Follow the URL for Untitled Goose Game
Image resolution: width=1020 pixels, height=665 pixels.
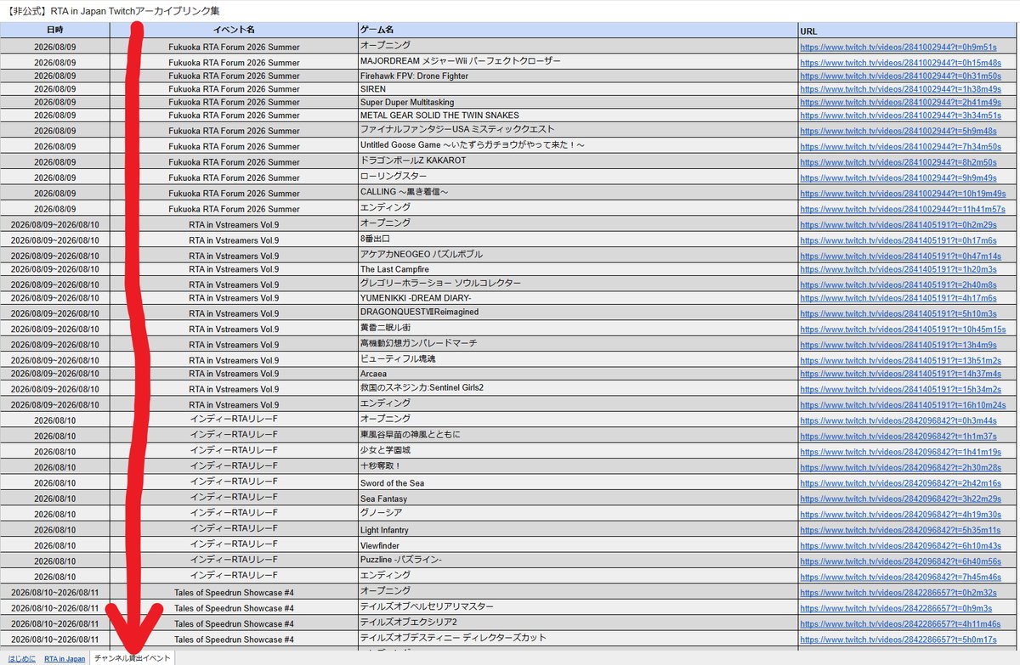[900, 146]
